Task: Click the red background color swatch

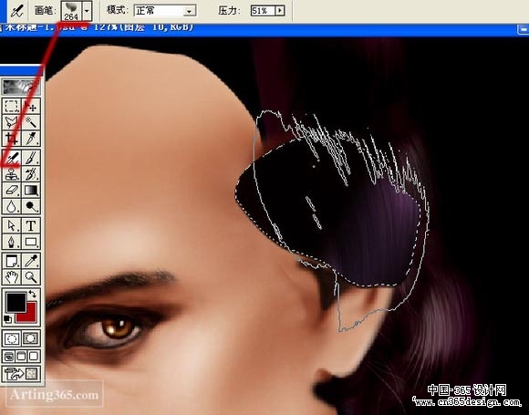Action: pos(28,313)
